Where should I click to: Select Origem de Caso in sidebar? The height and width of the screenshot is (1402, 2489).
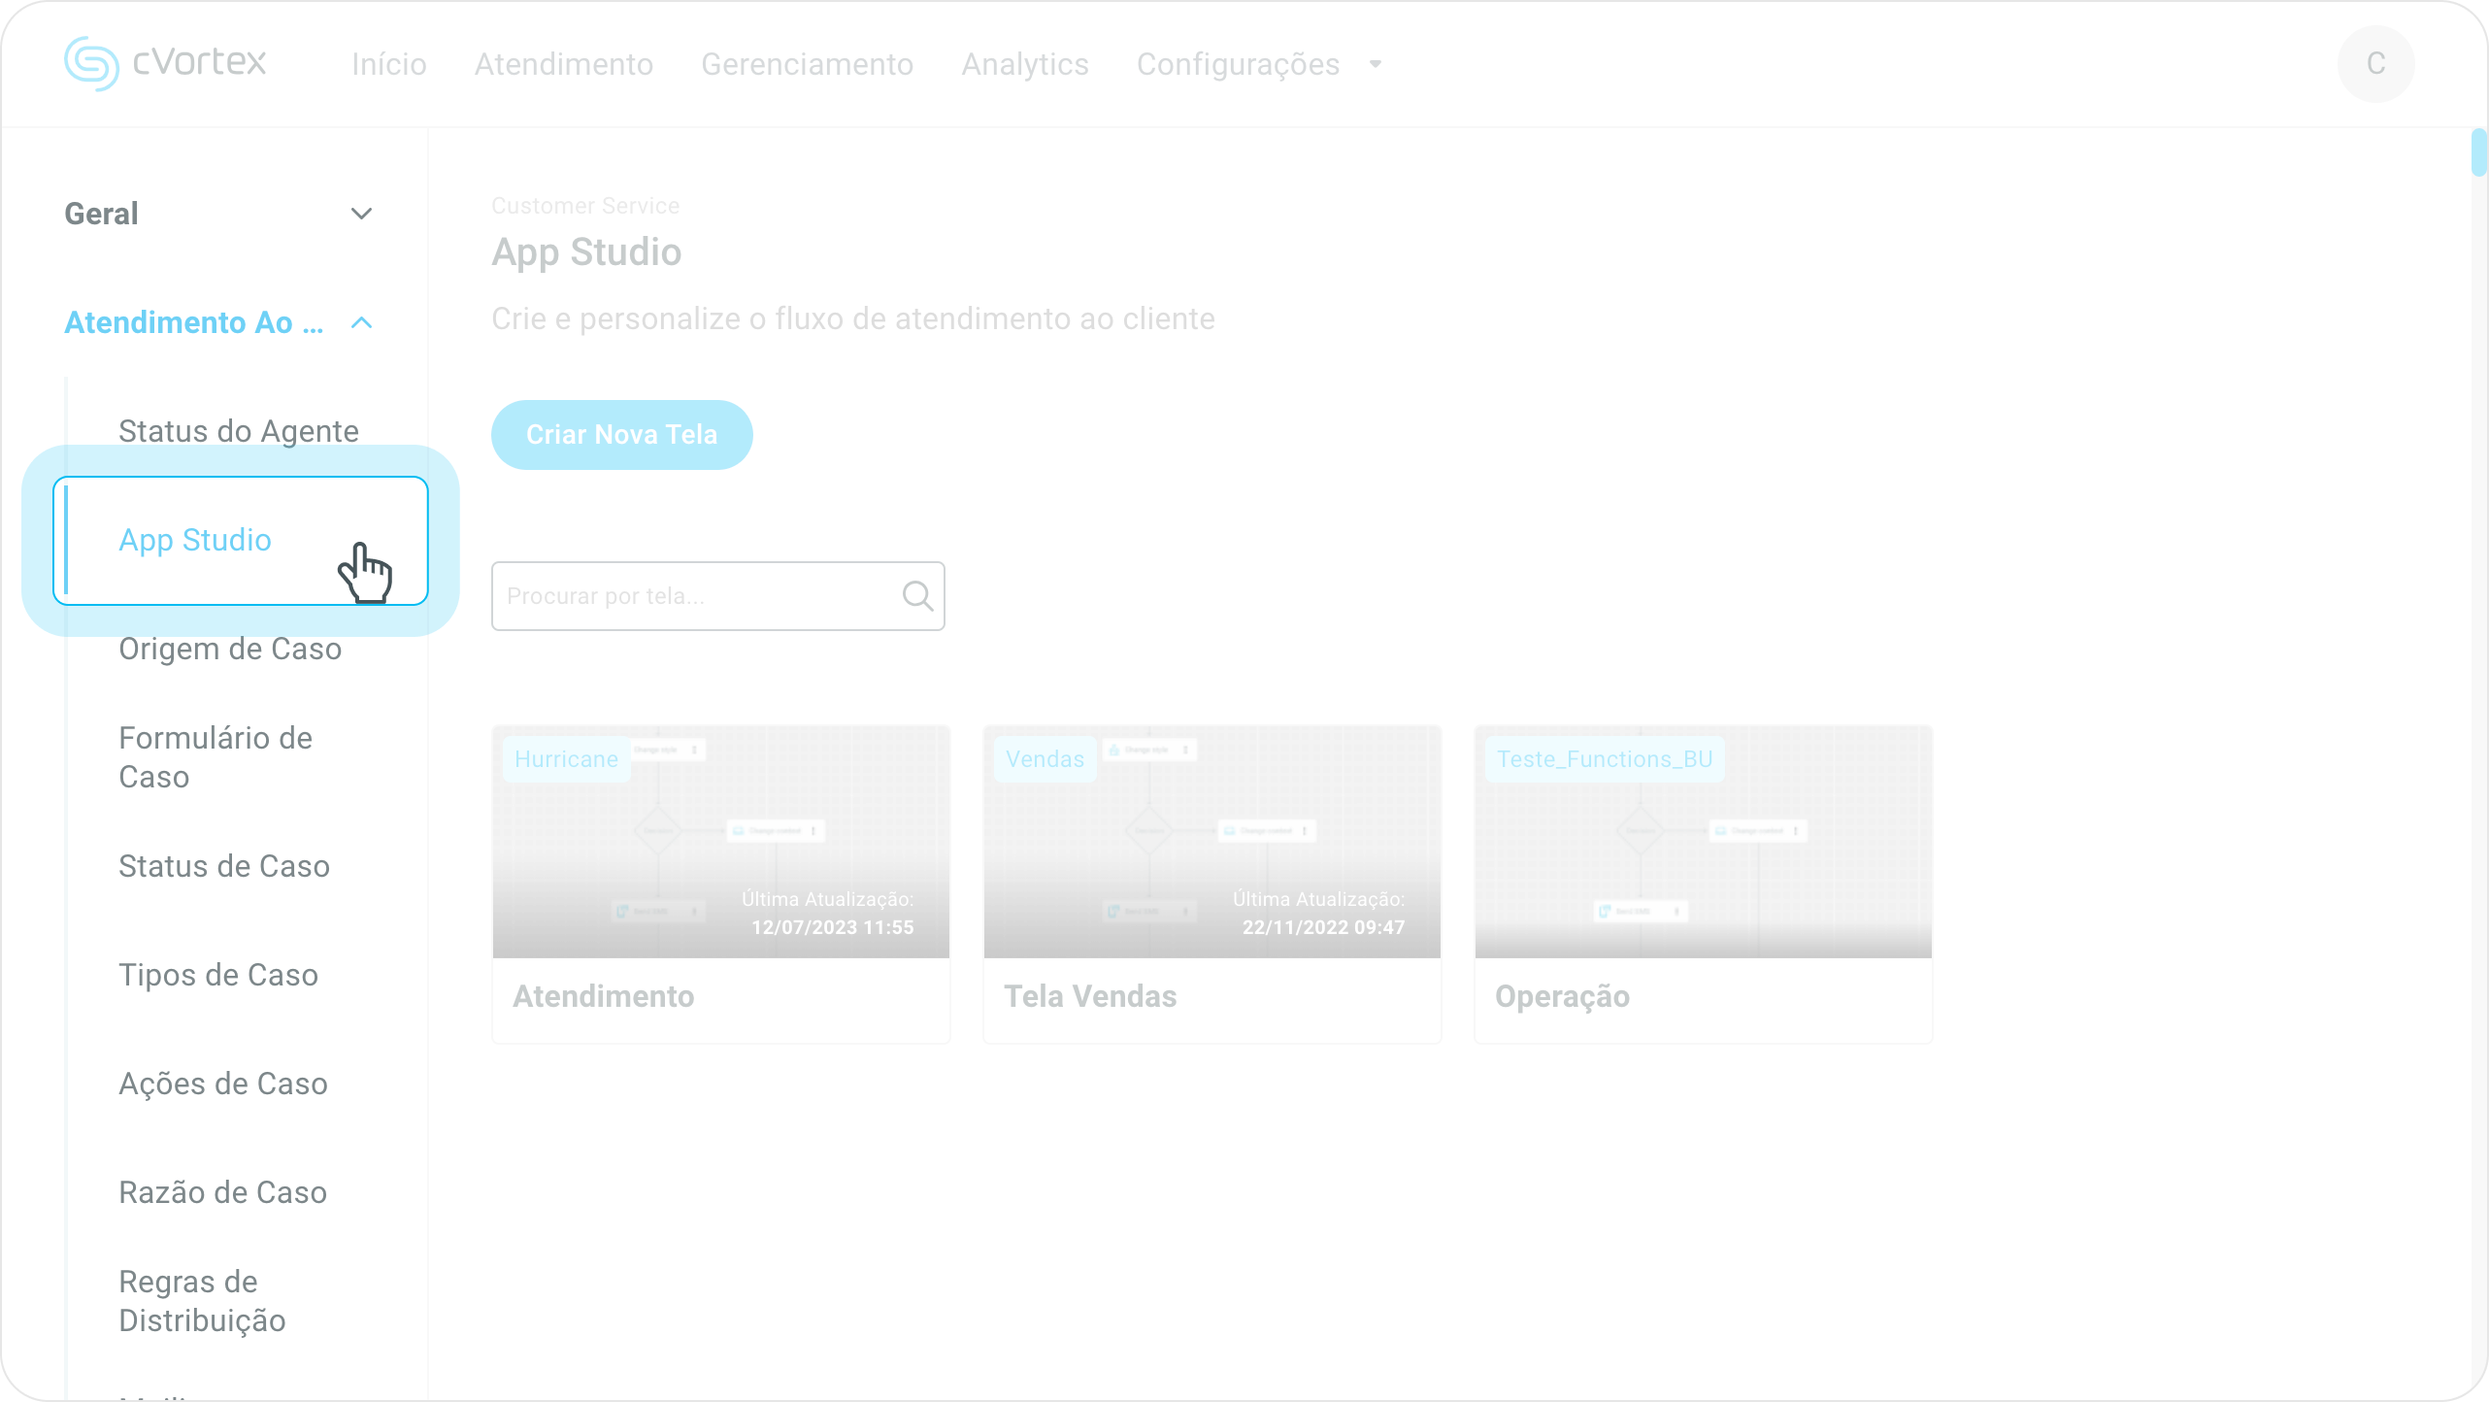[230, 649]
